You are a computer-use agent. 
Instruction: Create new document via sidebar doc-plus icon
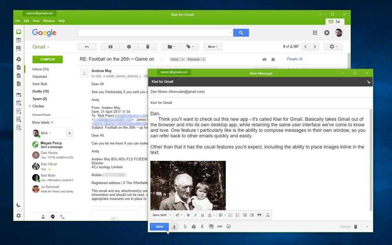pyautogui.click(x=19, y=111)
